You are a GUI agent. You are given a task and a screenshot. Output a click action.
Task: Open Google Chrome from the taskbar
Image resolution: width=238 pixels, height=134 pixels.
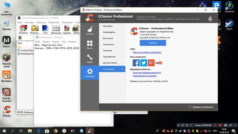[55, 131]
